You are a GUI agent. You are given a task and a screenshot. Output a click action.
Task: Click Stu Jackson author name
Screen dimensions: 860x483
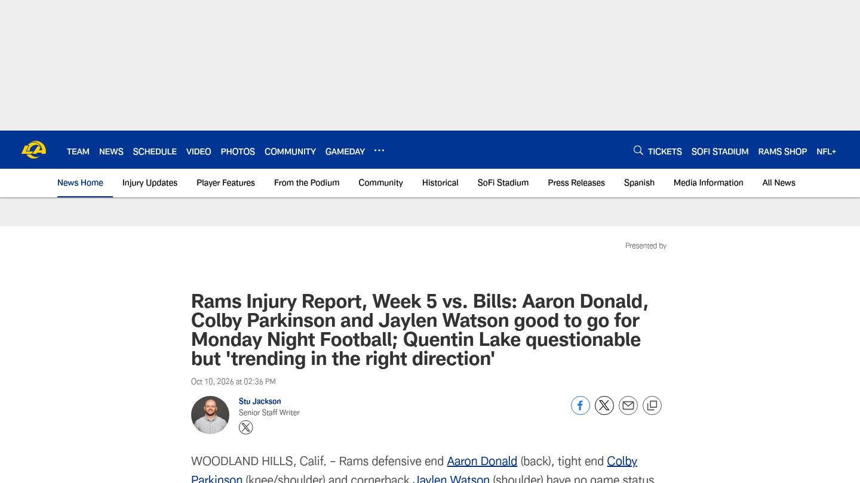click(x=260, y=401)
